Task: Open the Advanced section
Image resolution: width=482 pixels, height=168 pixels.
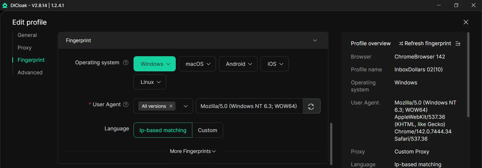Action: pos(30,73)
